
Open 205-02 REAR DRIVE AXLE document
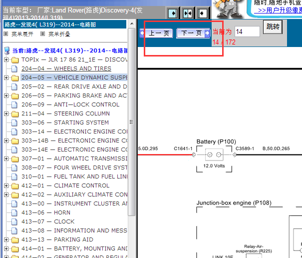74,86
